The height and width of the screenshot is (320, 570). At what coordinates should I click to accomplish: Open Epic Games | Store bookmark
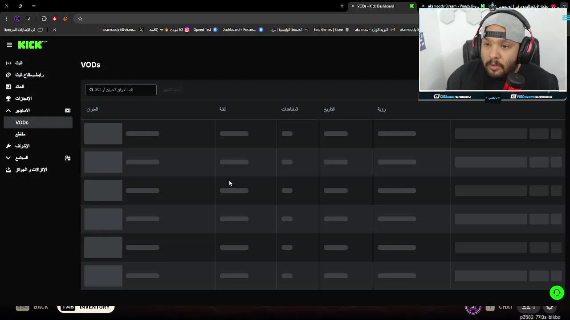click(x=332, y=30)
